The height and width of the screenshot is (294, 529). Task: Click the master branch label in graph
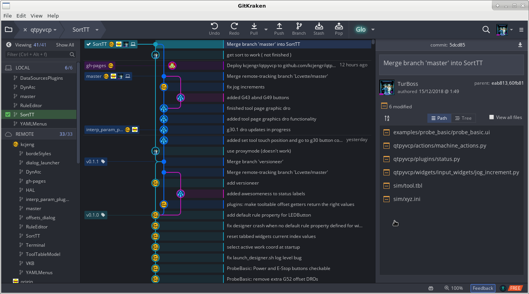(x=108, y=76)
